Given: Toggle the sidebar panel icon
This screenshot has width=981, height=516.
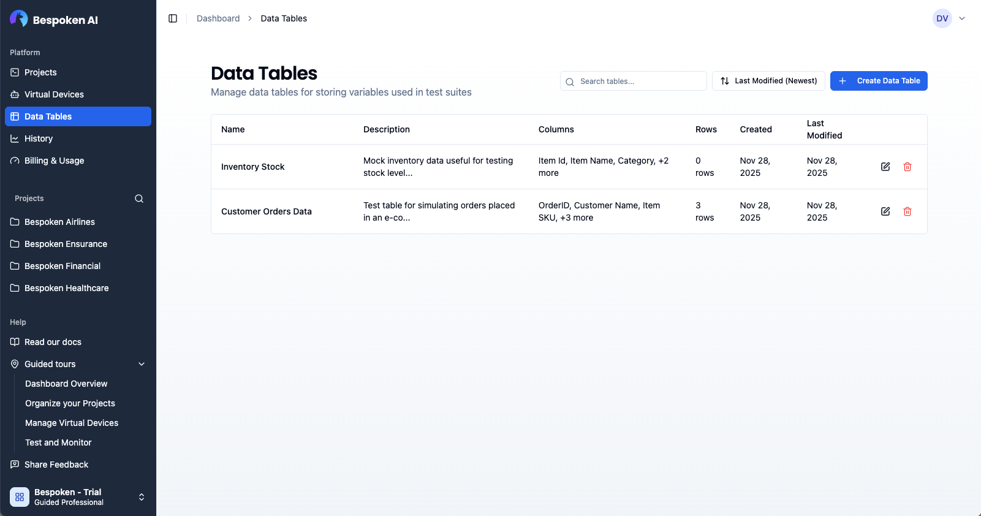Looking at the screenshot, I should [x=173, y=18].
